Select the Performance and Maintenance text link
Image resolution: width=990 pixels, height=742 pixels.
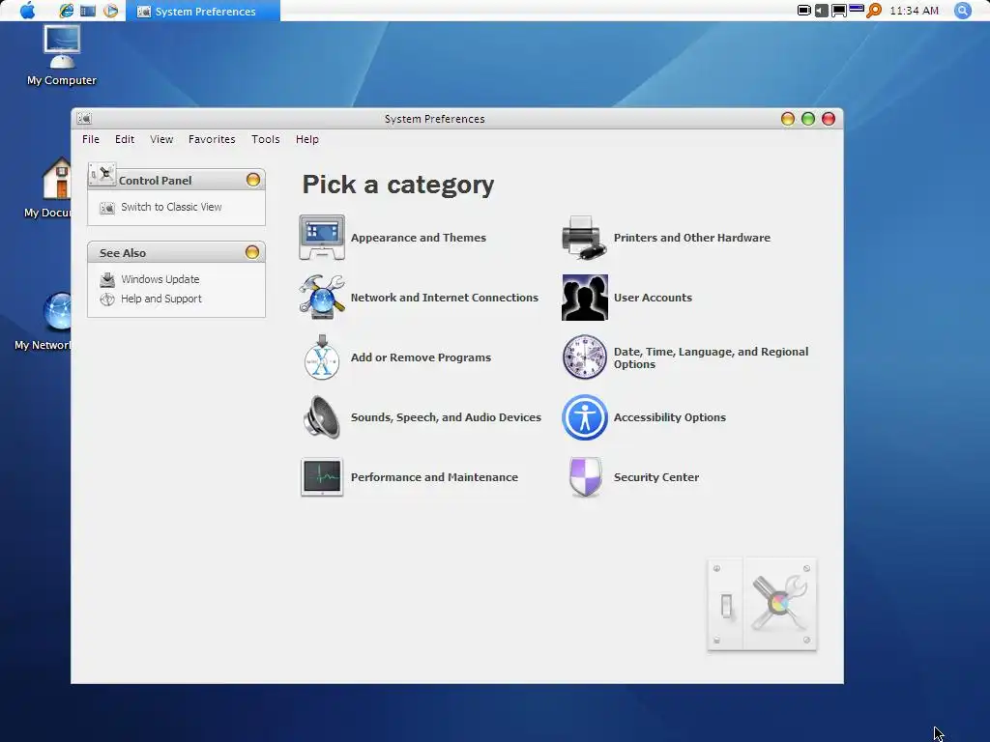(x=434, y=477)
